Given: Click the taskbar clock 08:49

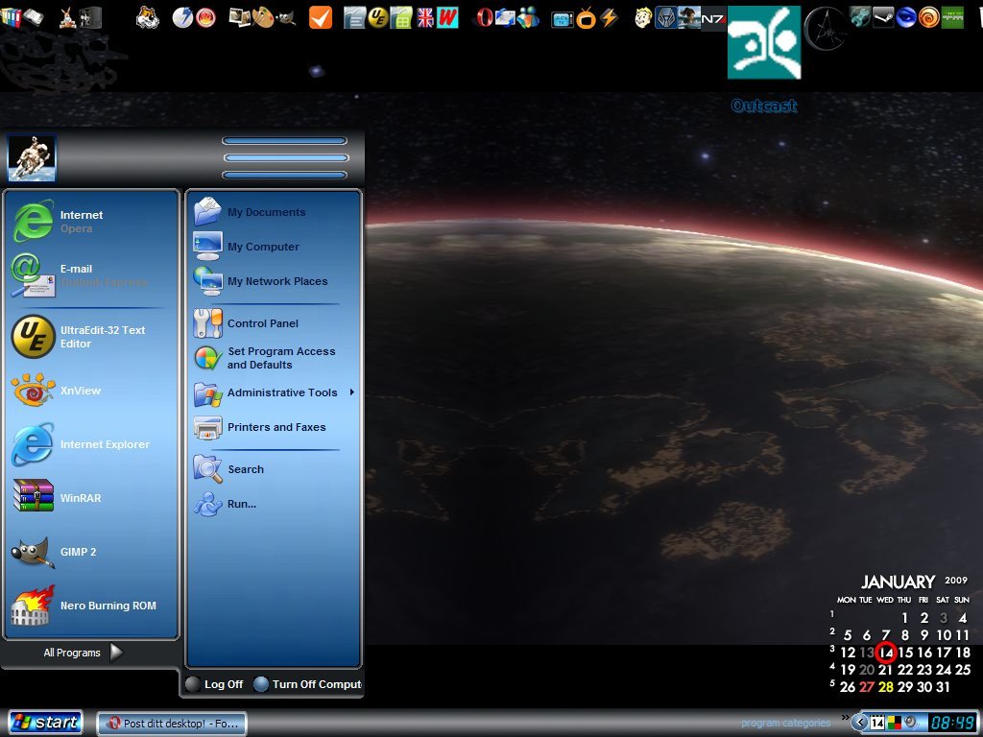Looking at the screenshot, I should tap(952, 723).
